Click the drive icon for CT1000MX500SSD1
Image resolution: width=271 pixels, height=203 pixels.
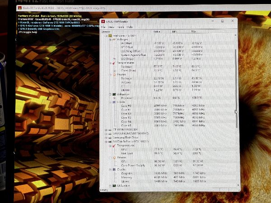(110, 129)
